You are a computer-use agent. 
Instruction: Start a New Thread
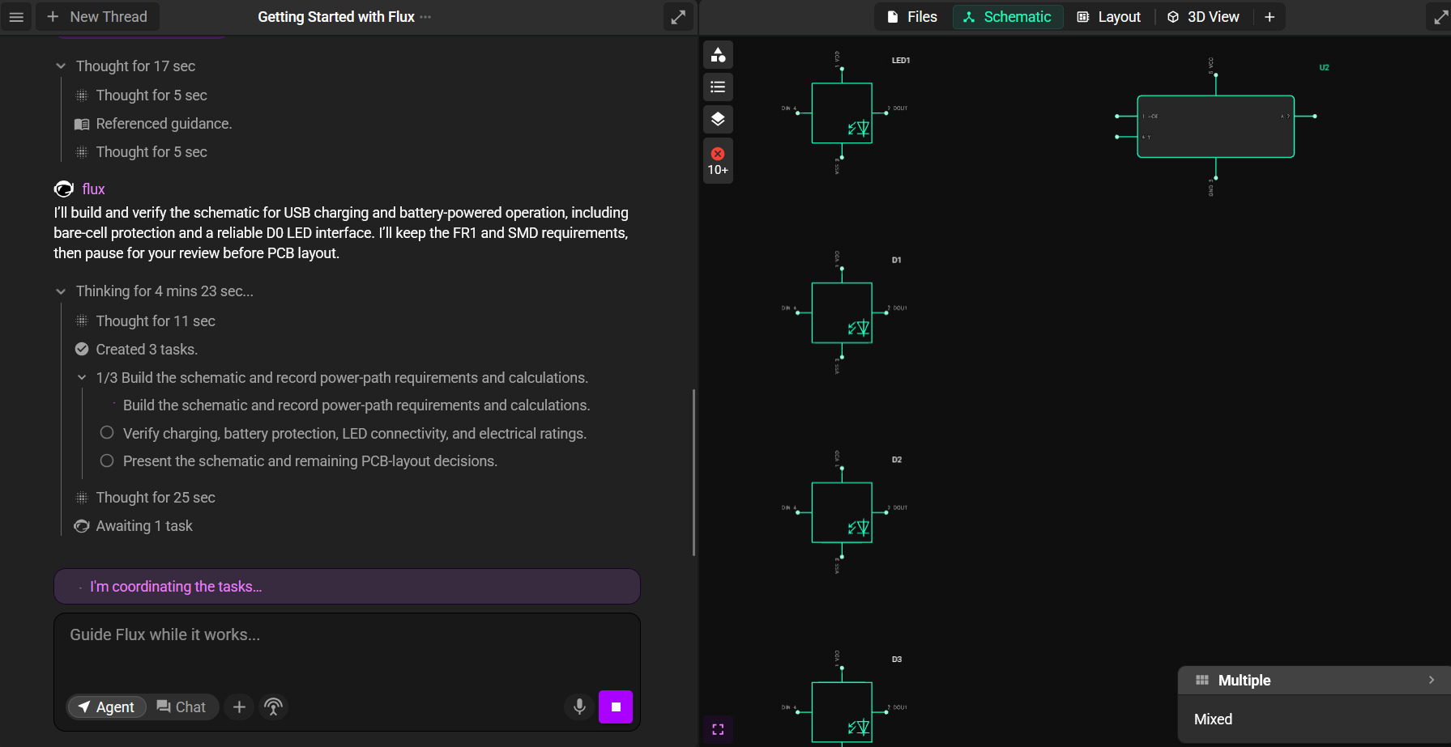[97, 16]
